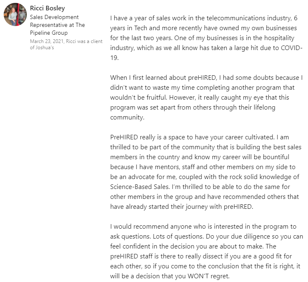This screenshot has width=308, height=282.
Task: Open the Ricci Bosley name link
Action: (47, 8)
